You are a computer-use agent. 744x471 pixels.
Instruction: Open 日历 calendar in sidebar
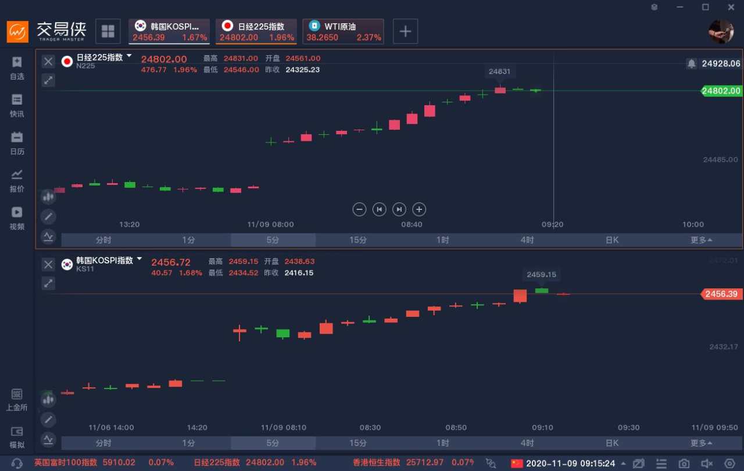(x=17, y=143)
